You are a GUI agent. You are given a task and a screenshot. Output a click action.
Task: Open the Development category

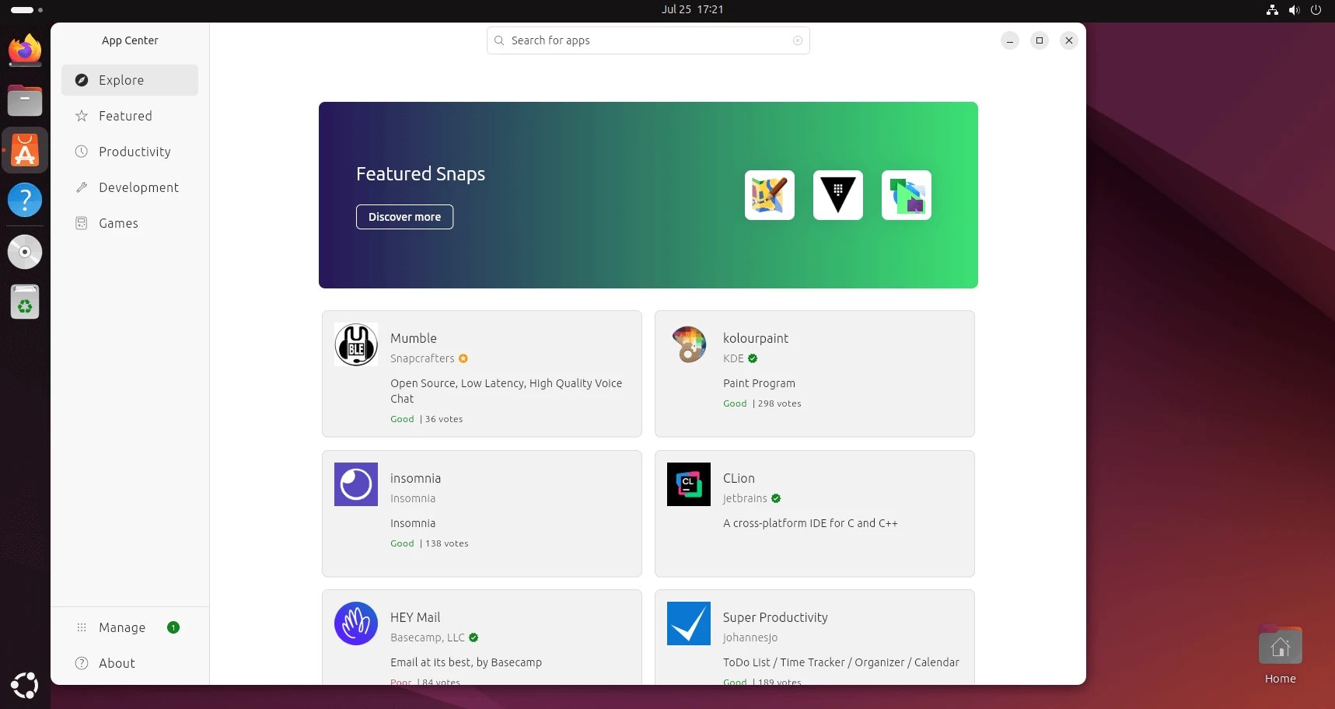[130, 187]
